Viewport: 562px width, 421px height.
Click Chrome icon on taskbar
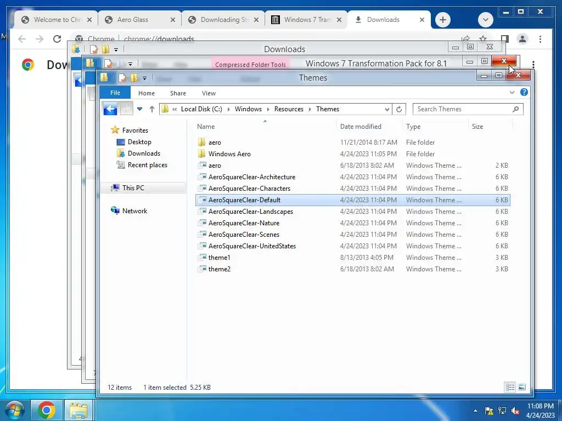tap(46, 410)
